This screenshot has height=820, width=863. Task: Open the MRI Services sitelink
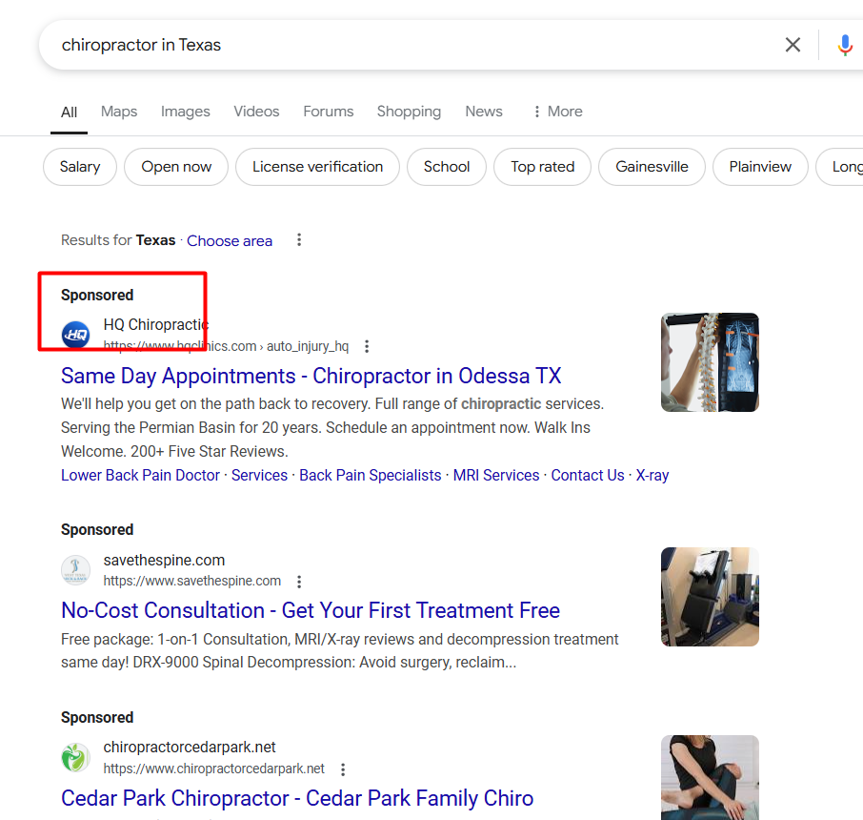tap(496, 475)
